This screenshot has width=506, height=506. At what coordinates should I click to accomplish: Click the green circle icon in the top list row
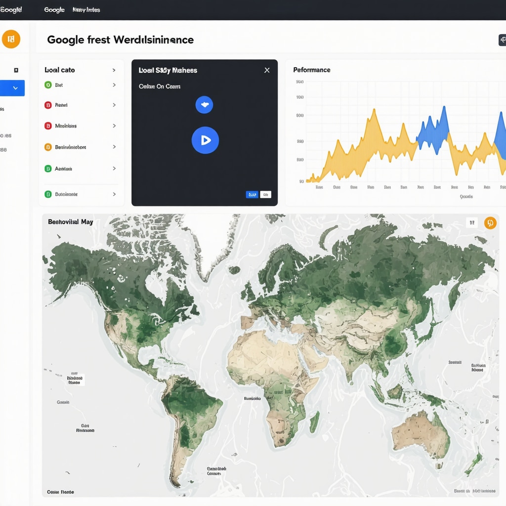[x=48, y=85]
